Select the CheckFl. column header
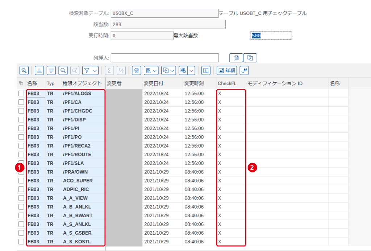This screenshot has height=251, width=371. 231,83
